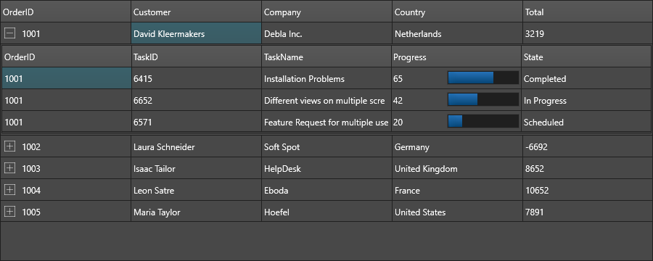Select the progress value 42
Image resolution: width=653 pixels, height=261 pixels.
click(398, 100)
